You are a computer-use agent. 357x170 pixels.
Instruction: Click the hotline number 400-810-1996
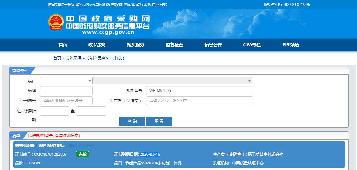coord(297,5)
